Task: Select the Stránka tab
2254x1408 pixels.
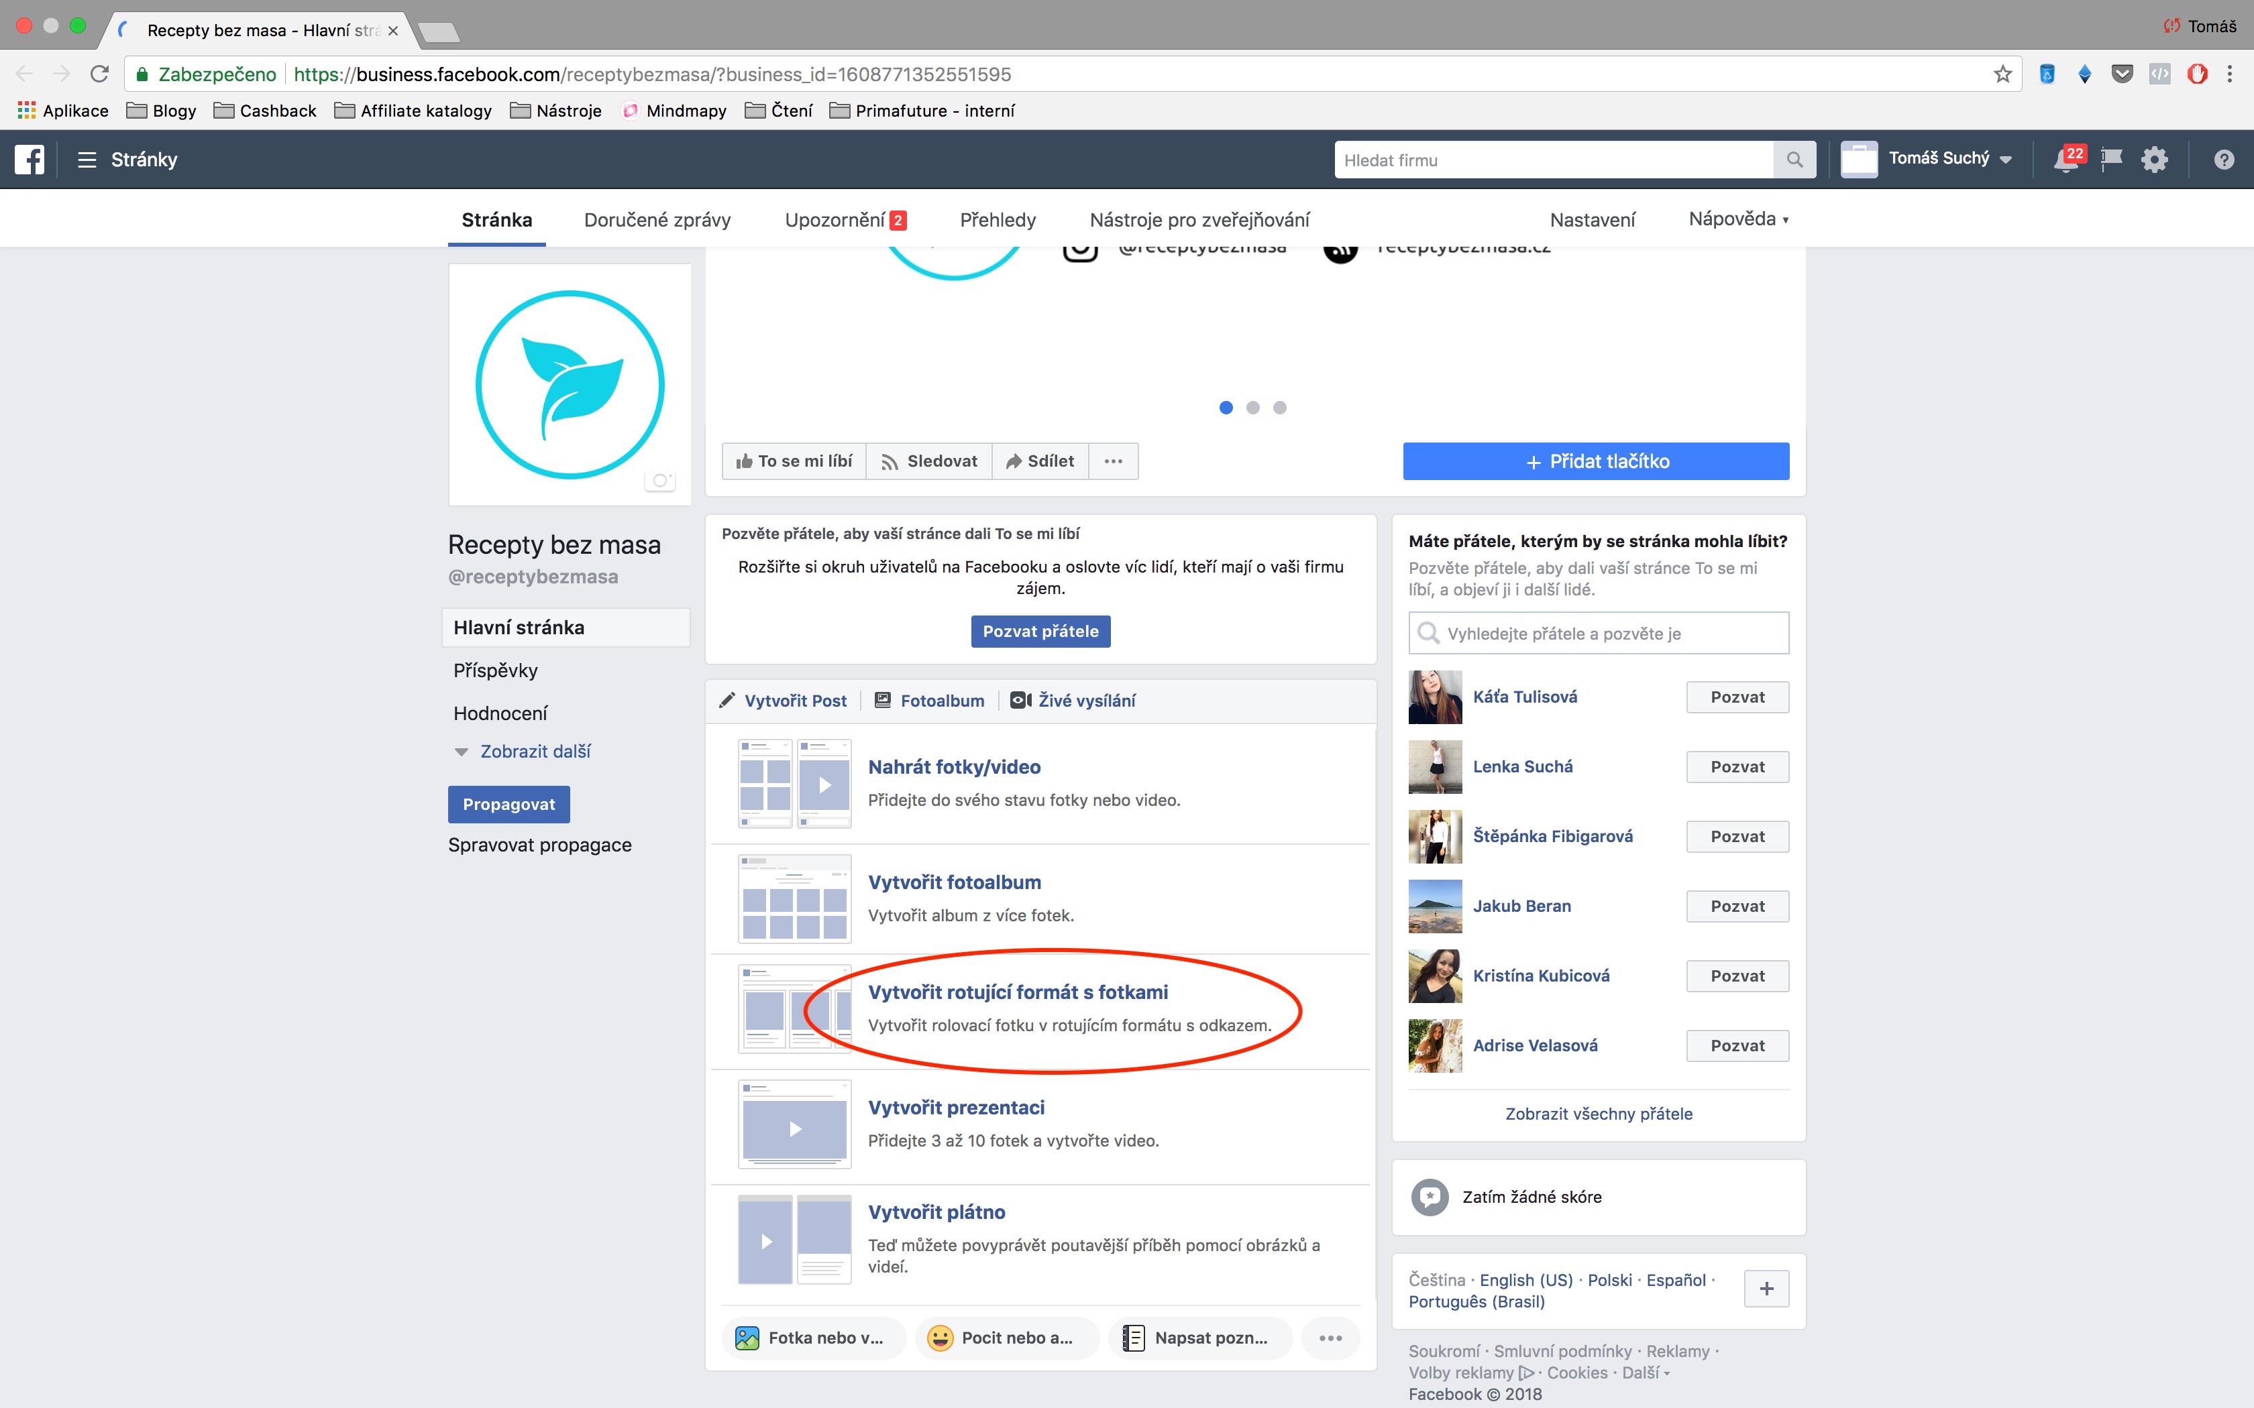Action: (496, 220)
